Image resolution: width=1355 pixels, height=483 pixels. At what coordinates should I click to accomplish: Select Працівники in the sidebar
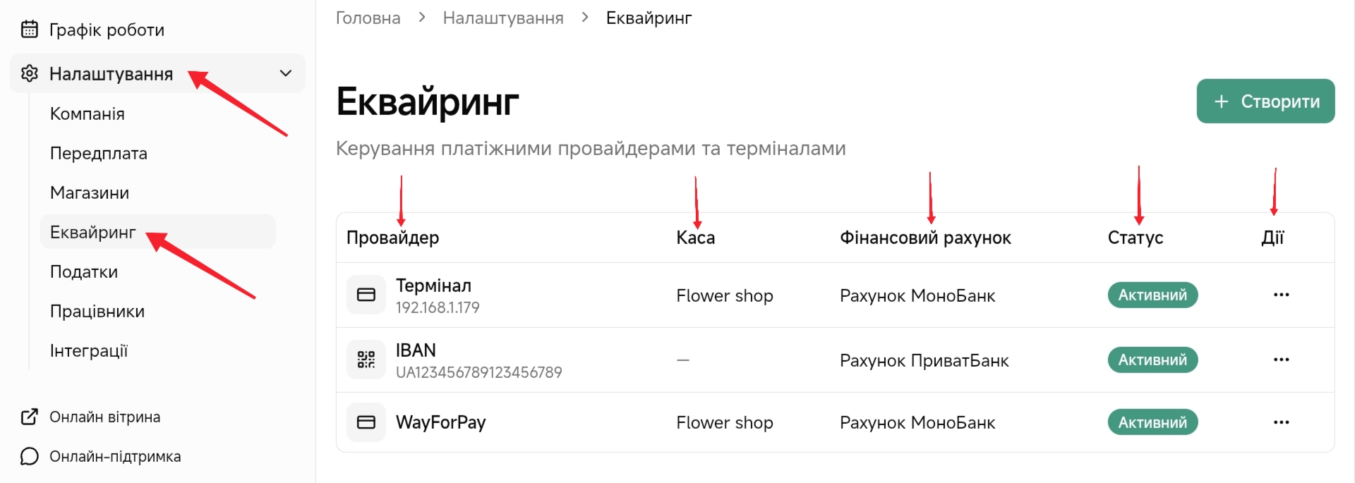point(97,312)
